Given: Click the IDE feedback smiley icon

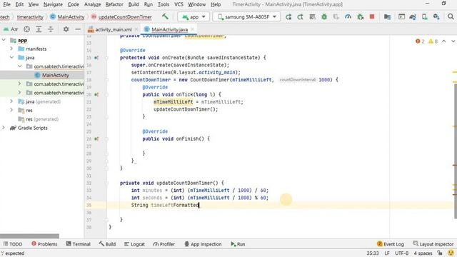Looking at the screenshot, I should click(x=451, y=253).
